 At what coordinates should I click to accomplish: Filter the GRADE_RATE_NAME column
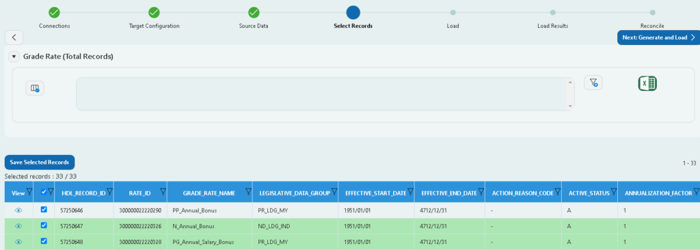[x=248, y=193]
